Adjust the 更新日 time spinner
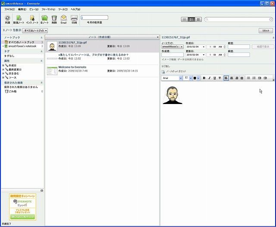Image resolution: width=276 pixels, height=227 pixels. point(224,55)
